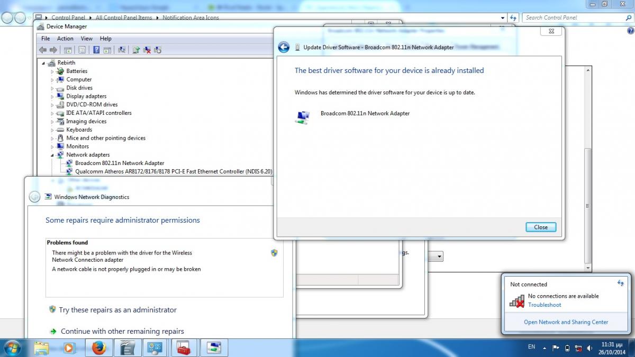
Task: Open the View menu in Device Manager
Action: (x=87, y=39)
